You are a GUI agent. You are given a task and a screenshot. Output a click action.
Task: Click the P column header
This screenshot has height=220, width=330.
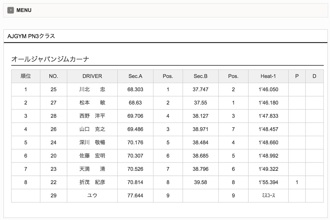[297, 76]
